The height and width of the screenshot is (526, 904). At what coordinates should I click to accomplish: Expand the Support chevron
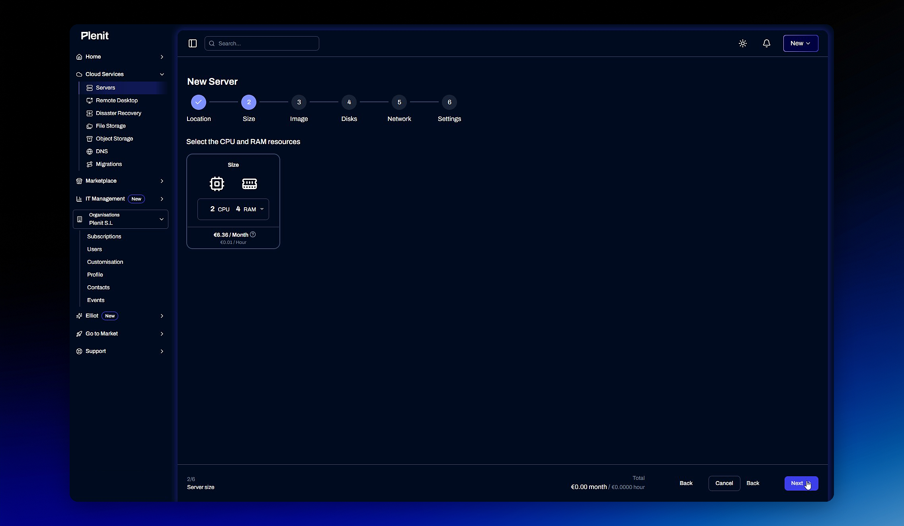[162, 351]
